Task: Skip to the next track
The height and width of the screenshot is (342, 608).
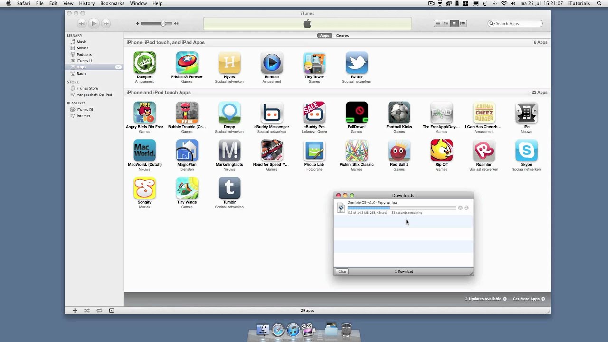Action: tap(106, 23)
